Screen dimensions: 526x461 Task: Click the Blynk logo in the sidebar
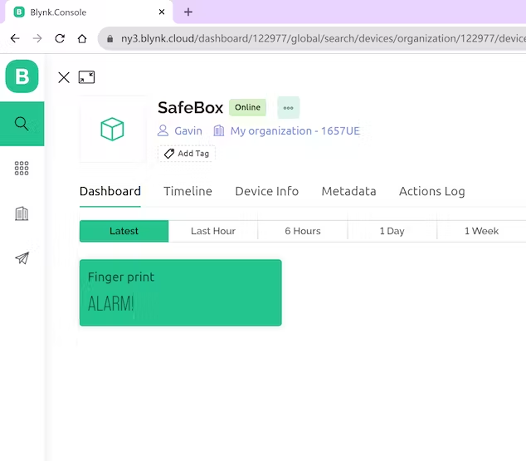pyautogui.click(x=22, y=76)
